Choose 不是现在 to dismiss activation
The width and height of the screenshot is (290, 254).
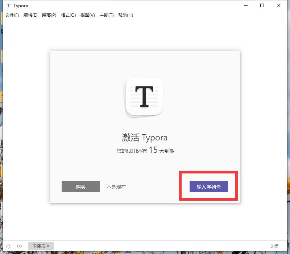(x=116, y=187)
